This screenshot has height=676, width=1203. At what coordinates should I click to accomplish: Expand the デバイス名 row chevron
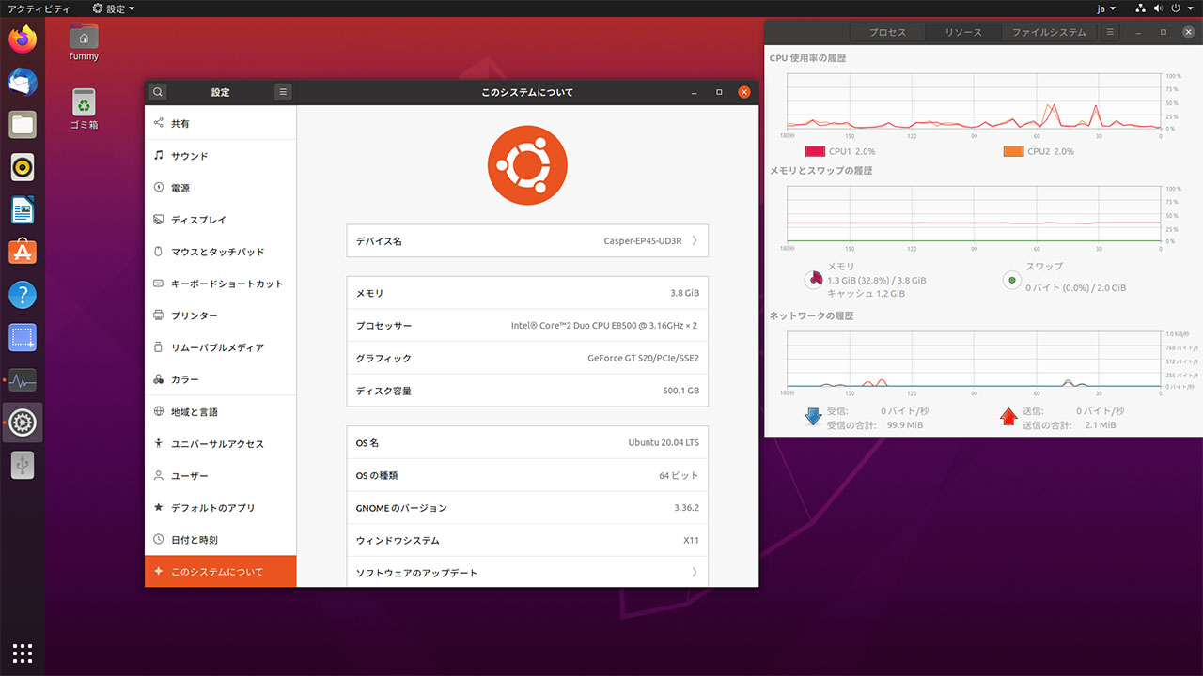pos(695,241)
